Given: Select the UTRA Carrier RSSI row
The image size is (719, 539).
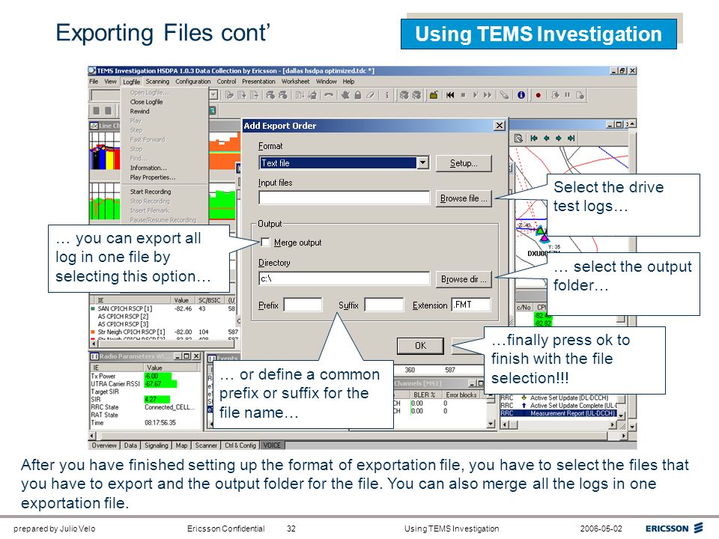Looking at the screenshot, I should click(x=145, y=383).
